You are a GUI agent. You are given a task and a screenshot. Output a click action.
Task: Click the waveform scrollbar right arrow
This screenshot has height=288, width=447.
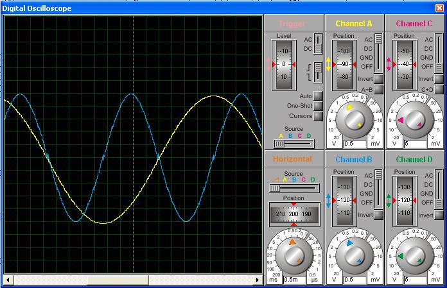click(x=258, y=280)
